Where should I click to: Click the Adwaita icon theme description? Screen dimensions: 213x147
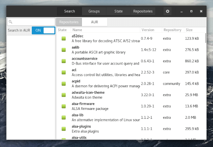point(87,97)
